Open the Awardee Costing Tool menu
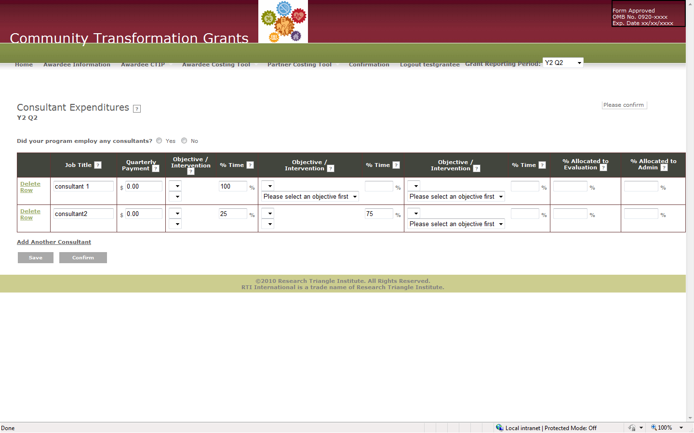Screen dimensions: 694x433 [216, 64]
